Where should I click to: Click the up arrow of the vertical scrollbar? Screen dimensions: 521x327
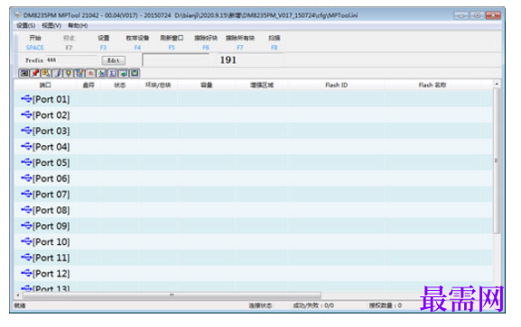coord(497,85)
